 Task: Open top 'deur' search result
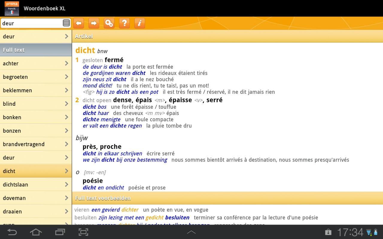click(36, 36)
